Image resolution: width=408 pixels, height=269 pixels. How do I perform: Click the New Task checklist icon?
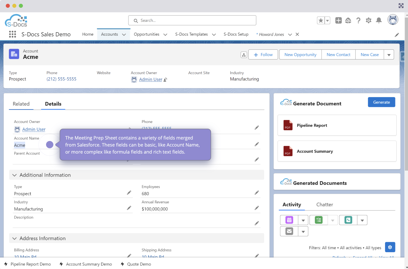tap(319, 220)
